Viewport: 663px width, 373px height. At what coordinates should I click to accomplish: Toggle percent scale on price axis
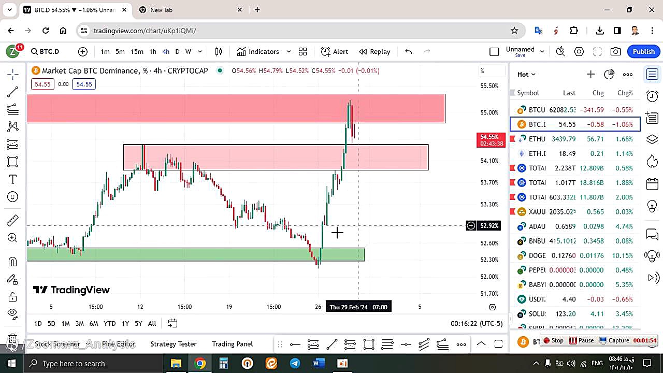(492, 71)
